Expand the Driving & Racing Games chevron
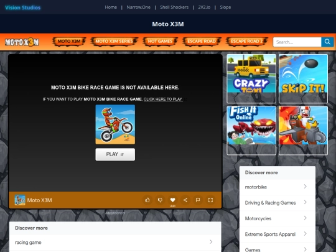 pos(306,202)
